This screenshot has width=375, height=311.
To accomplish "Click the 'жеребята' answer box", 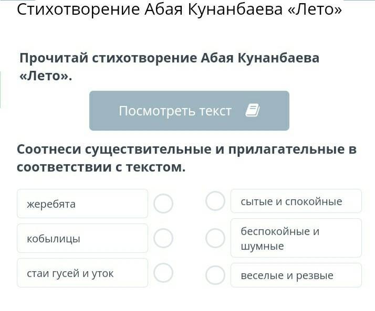I will click(82, 203).
